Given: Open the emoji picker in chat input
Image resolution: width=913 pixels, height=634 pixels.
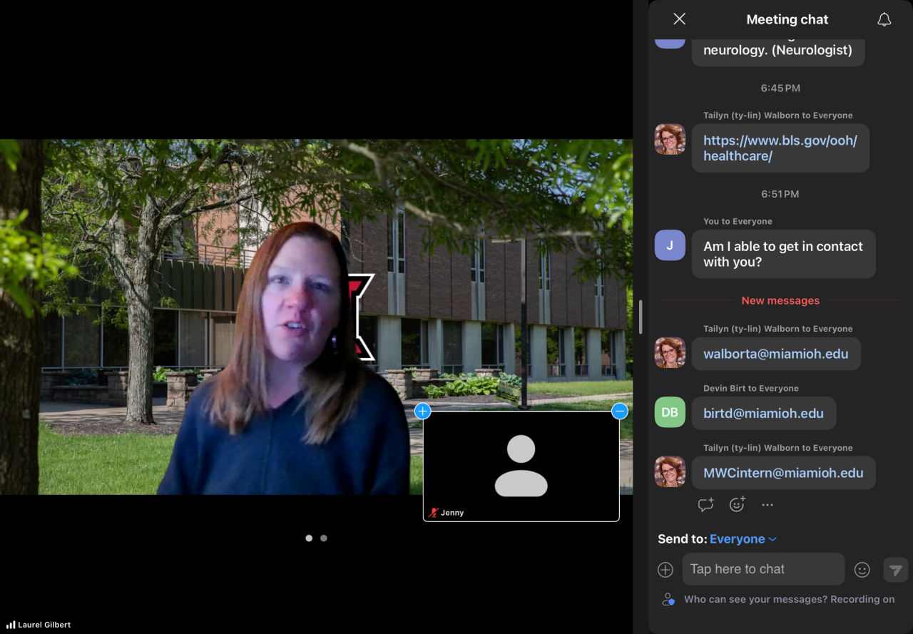Looking at the screenshot, I should tap(862, 569).
